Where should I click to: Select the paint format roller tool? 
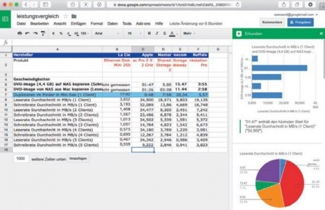(43, 33)
